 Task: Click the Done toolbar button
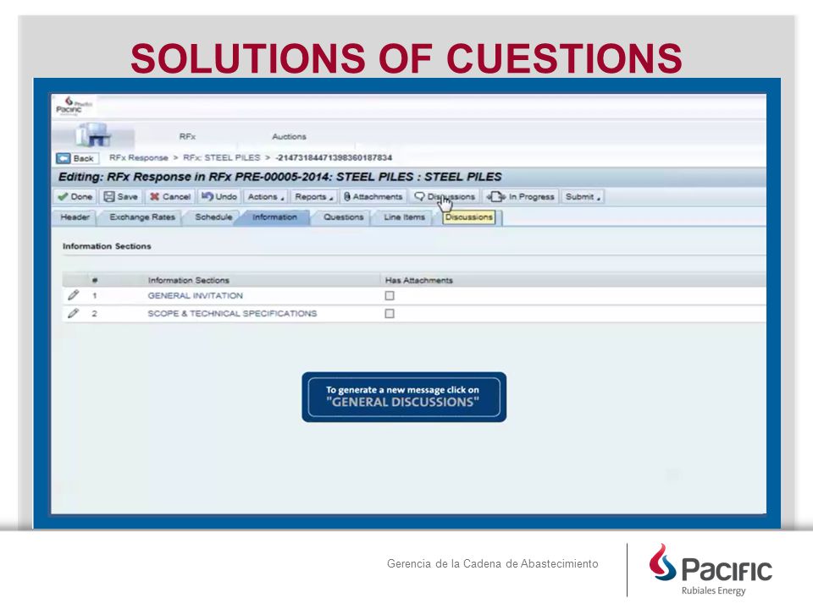pyautogui.click(x=75, y=197)
